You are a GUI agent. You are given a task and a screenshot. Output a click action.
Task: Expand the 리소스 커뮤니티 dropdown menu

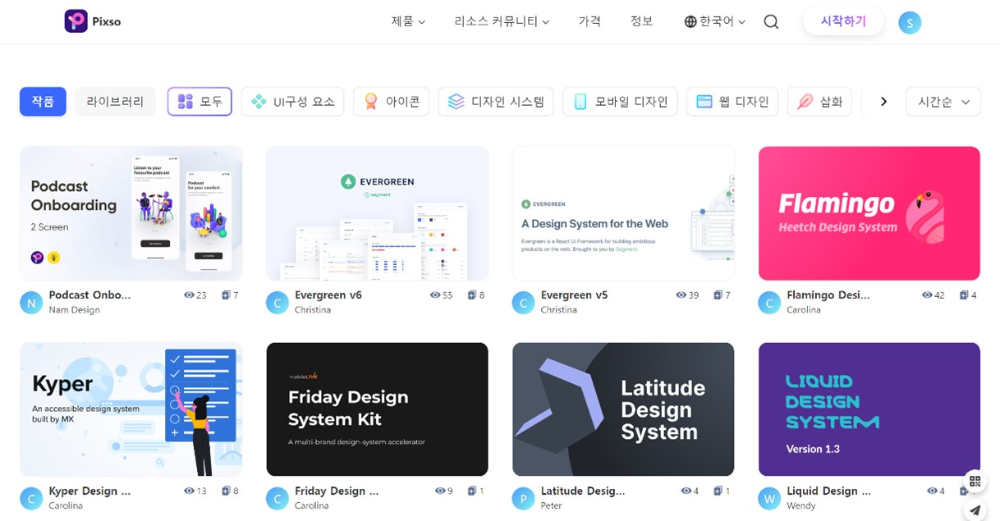502,21
